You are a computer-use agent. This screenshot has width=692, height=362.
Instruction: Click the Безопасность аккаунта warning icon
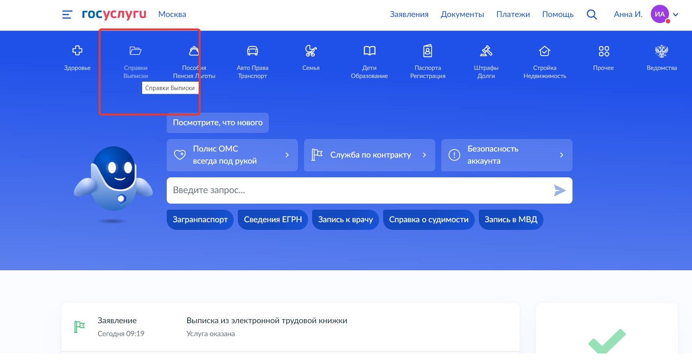[x=454, y=155]
